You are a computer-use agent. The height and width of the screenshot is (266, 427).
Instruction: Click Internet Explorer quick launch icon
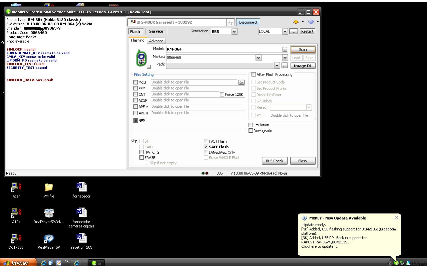click(x=43, y=263)
